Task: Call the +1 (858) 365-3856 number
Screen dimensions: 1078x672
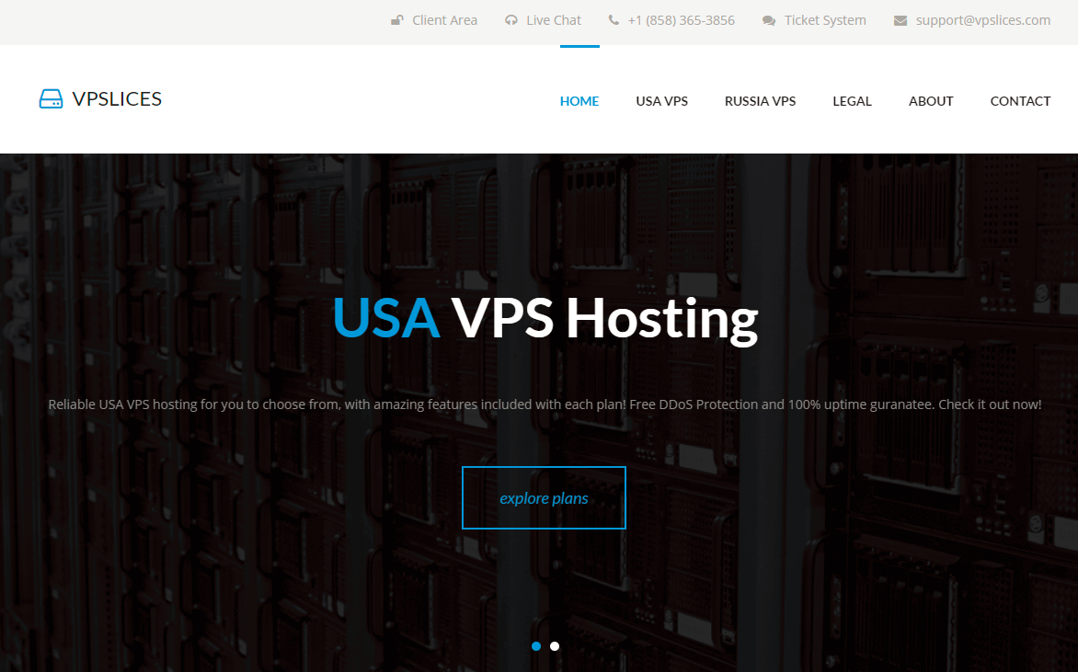Action: pos(681,20)
